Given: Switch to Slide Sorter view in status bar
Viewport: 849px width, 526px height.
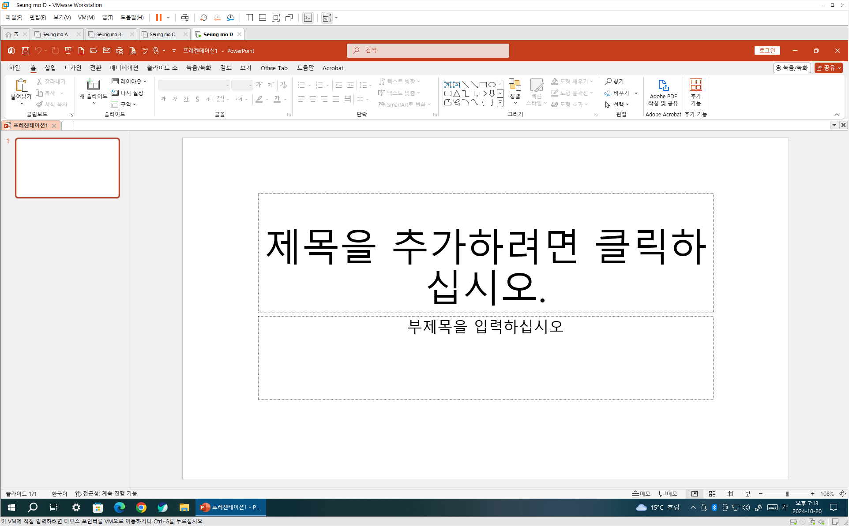Looking at the screenshot, I should pos(712,494).
